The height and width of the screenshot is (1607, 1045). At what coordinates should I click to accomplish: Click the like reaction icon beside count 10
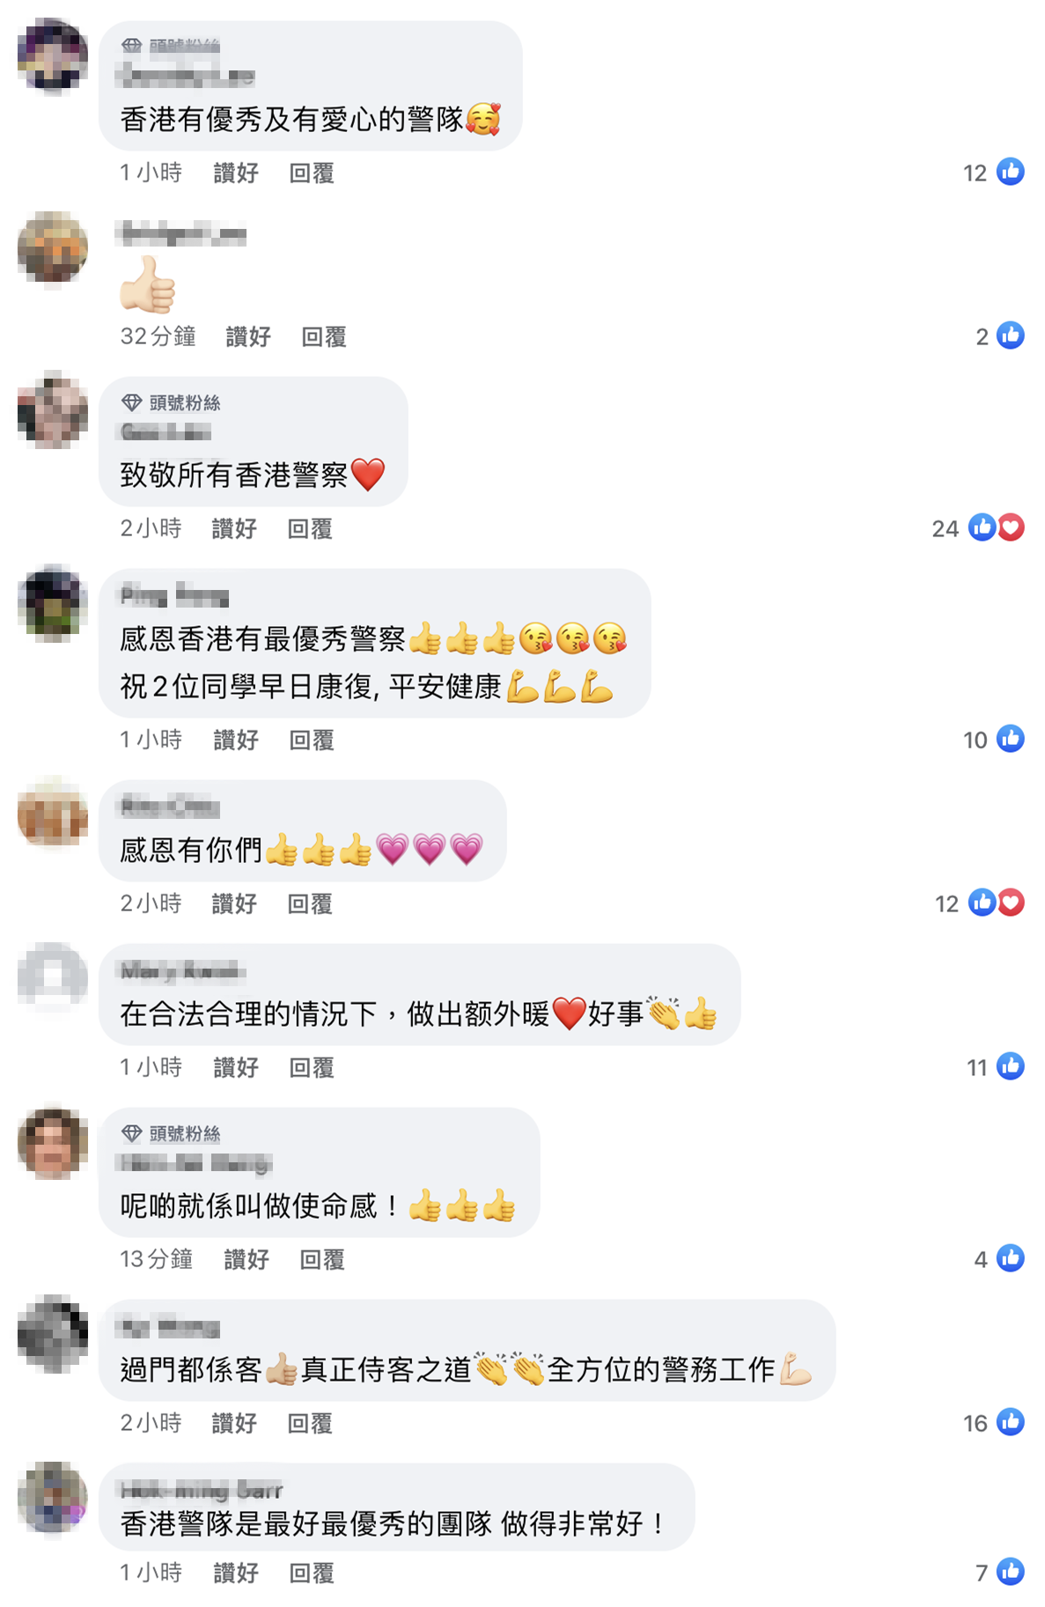[1010, 739]
